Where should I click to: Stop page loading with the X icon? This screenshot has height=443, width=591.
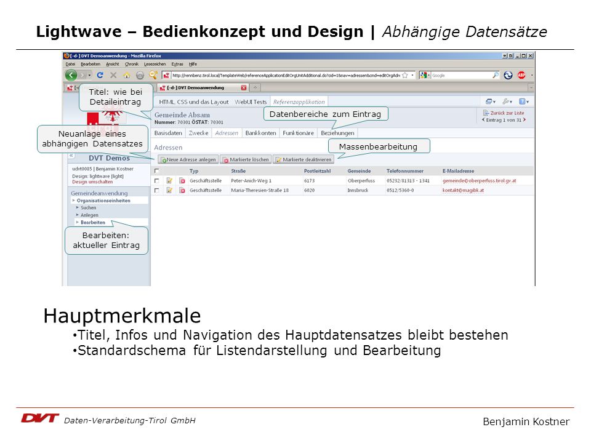click(113, 75)
